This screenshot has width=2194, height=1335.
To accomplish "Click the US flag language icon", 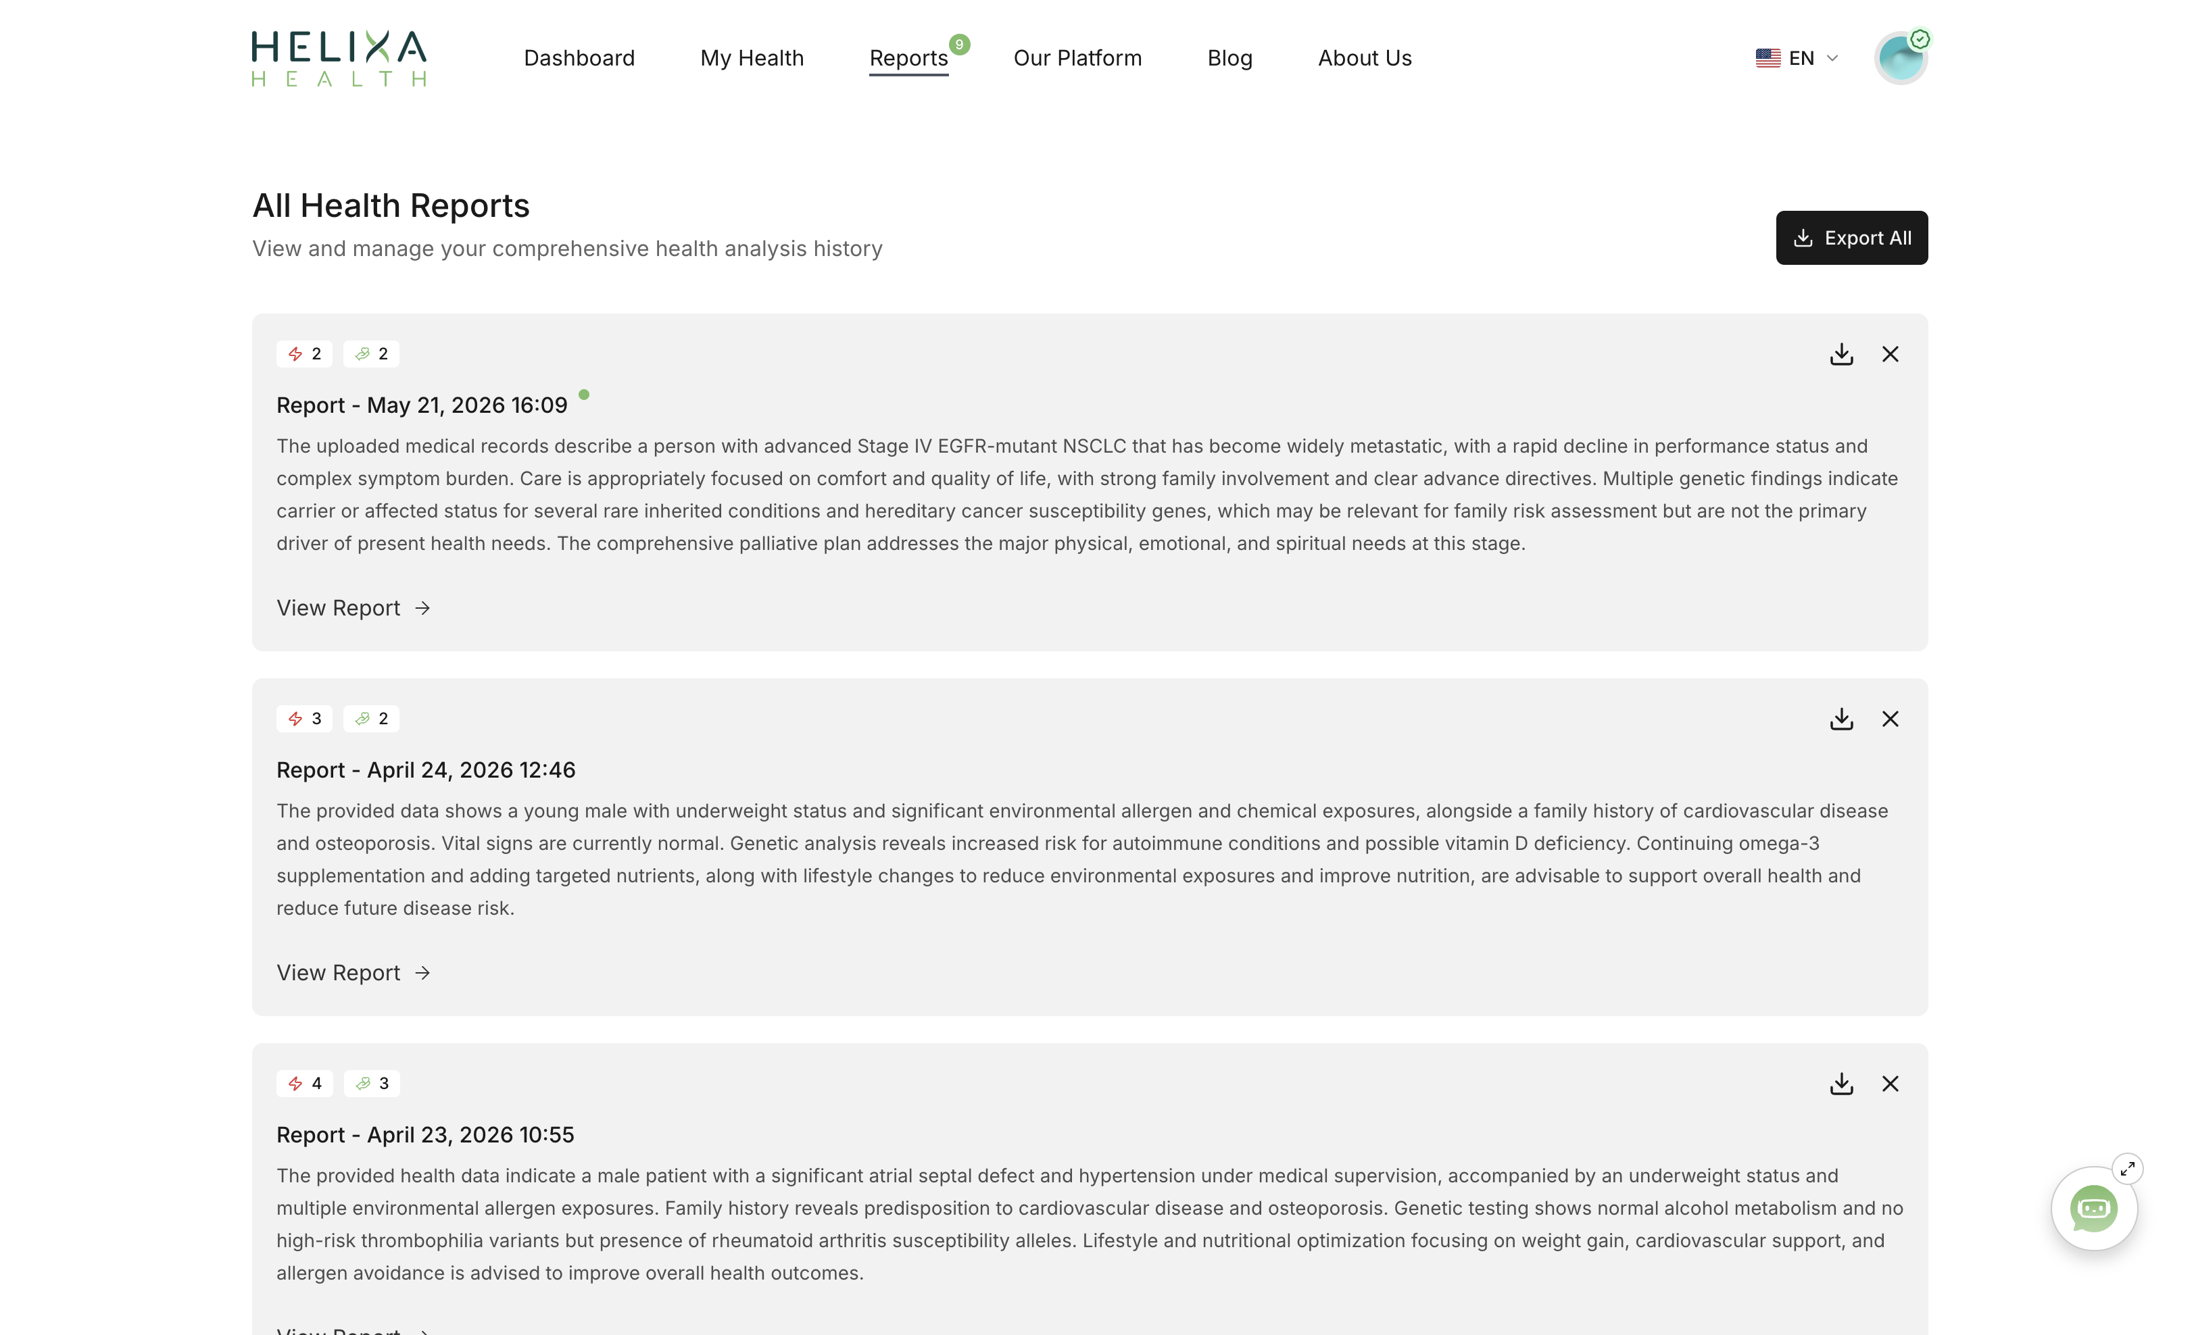I will [x=1768, y=58].
